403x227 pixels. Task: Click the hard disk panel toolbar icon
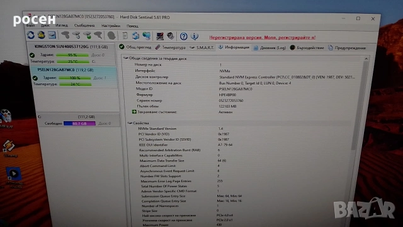point(52,35)
